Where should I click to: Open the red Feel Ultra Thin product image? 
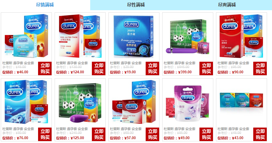(80, 36)
